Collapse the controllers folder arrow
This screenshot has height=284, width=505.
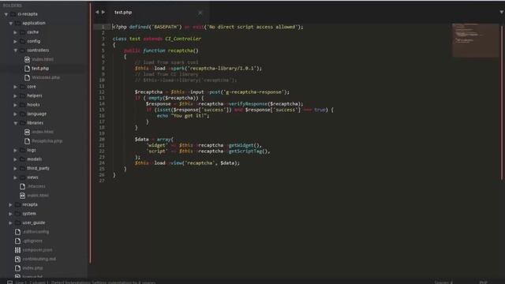(x=16, y=50)
